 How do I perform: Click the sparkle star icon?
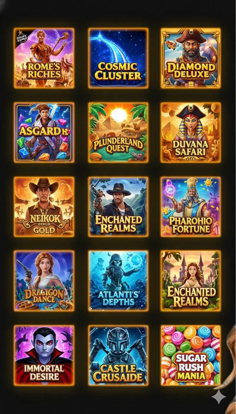coord(219,397)
